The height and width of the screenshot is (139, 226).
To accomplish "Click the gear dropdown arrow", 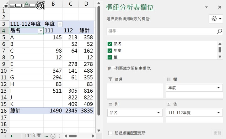I will point(220,19).
